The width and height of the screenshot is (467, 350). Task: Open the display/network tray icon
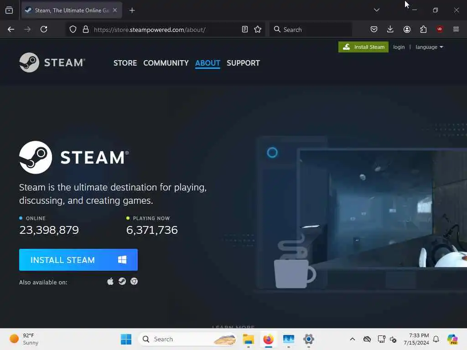382,339
